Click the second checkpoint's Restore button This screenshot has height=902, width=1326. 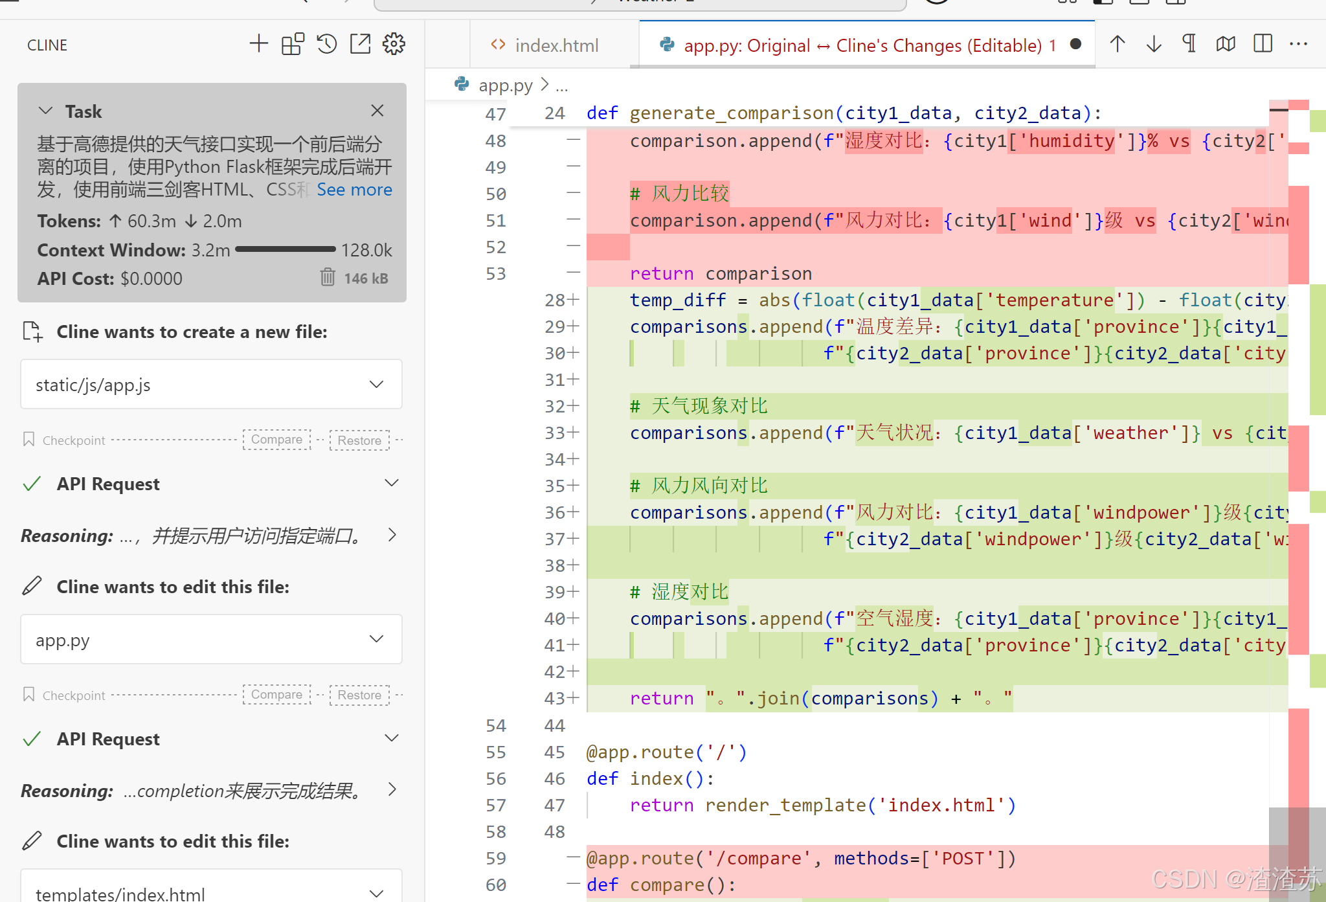pyautogui.click(x=359, y=695)
